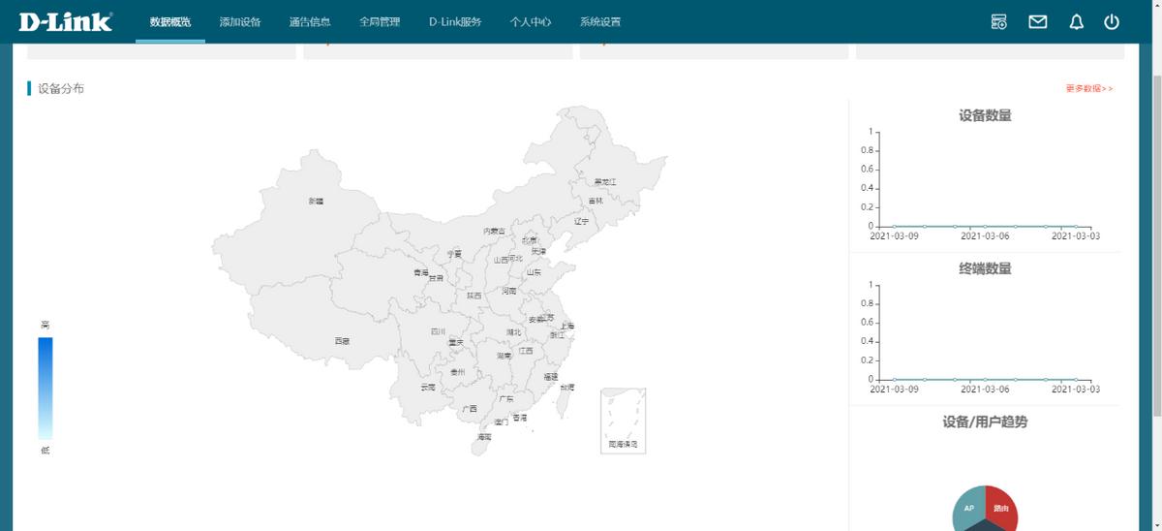
Task: Click the power logout icon
Action: [x=1112, y=21]
